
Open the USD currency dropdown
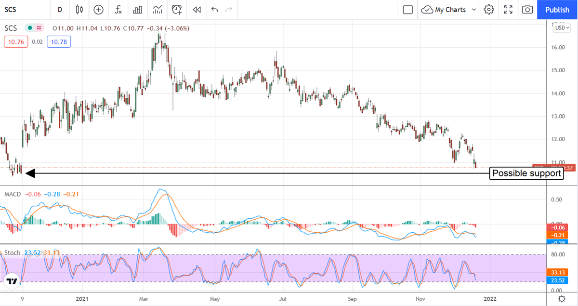click(x=562, y=28)
